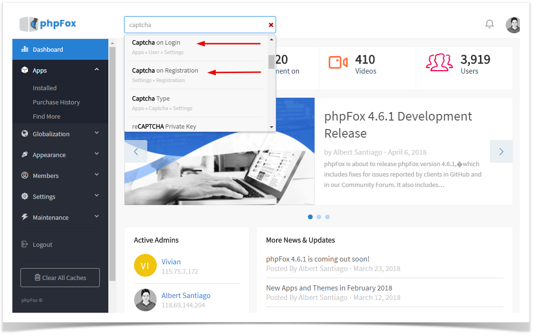Click the 'by Albert Santiago · April 6, 2018' byline
Image resolution: width=536 pixels, height=336 pixels.
point(375,152)
